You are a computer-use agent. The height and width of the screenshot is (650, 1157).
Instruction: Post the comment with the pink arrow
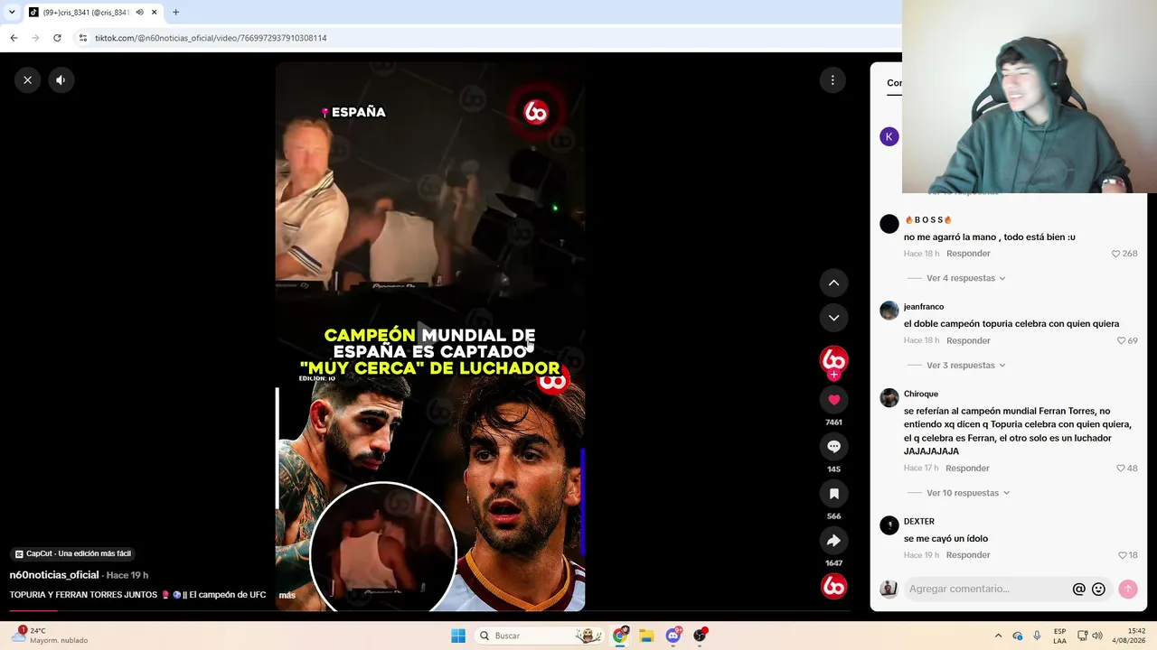(x=1127, y=589)
